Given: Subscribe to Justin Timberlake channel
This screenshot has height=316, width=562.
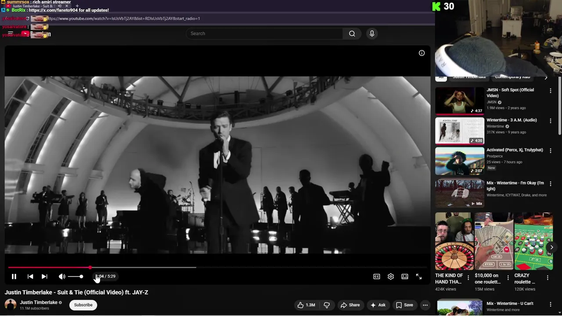Looking at the screenshot, I should coord(83,305).
